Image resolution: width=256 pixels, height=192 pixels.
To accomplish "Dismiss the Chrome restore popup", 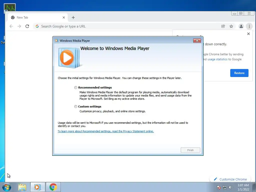I will 248,34.
